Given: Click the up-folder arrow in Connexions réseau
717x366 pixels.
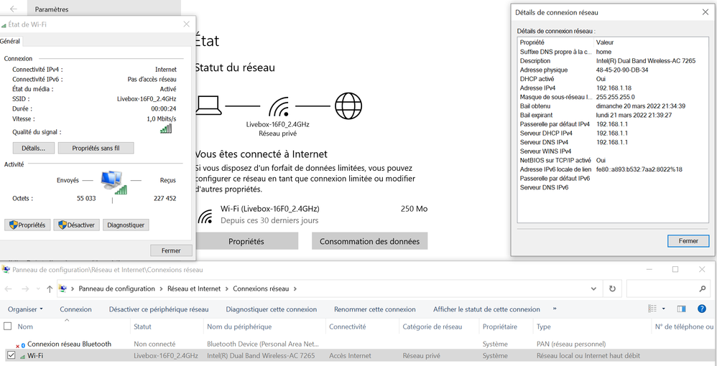Looking at the screenshot, I should [x=49, y=288].
